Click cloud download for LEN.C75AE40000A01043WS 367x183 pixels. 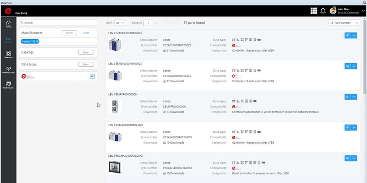(x=348, y=127)
